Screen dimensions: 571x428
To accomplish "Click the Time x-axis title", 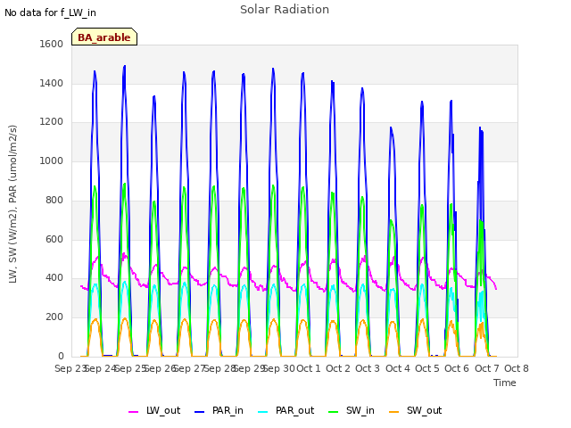I will (505, 383).
